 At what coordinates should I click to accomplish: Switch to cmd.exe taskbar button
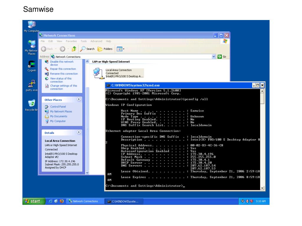pos(124,201)
